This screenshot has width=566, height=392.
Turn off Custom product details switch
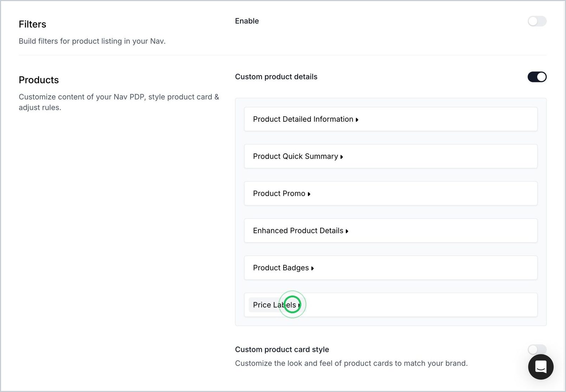537,77
